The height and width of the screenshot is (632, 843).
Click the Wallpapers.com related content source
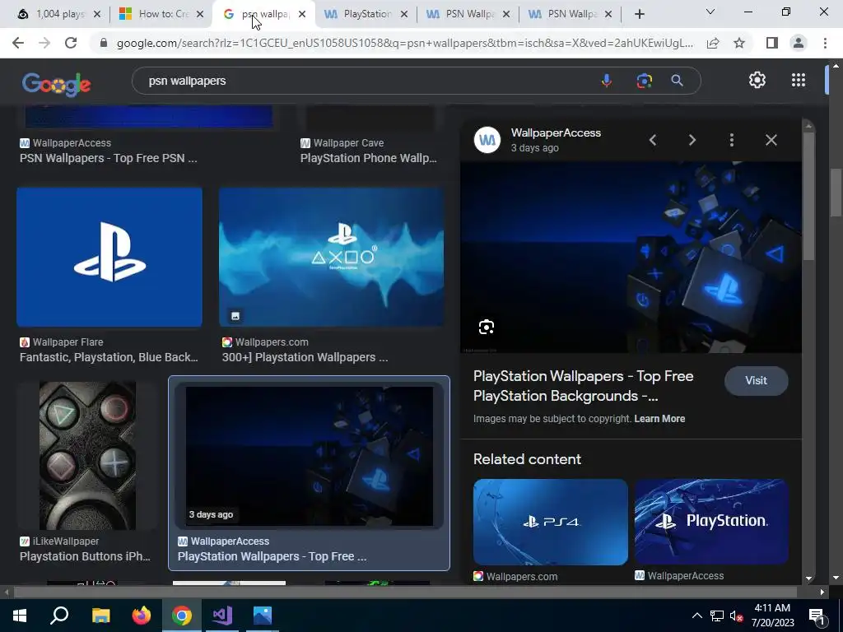pos(521,576)
